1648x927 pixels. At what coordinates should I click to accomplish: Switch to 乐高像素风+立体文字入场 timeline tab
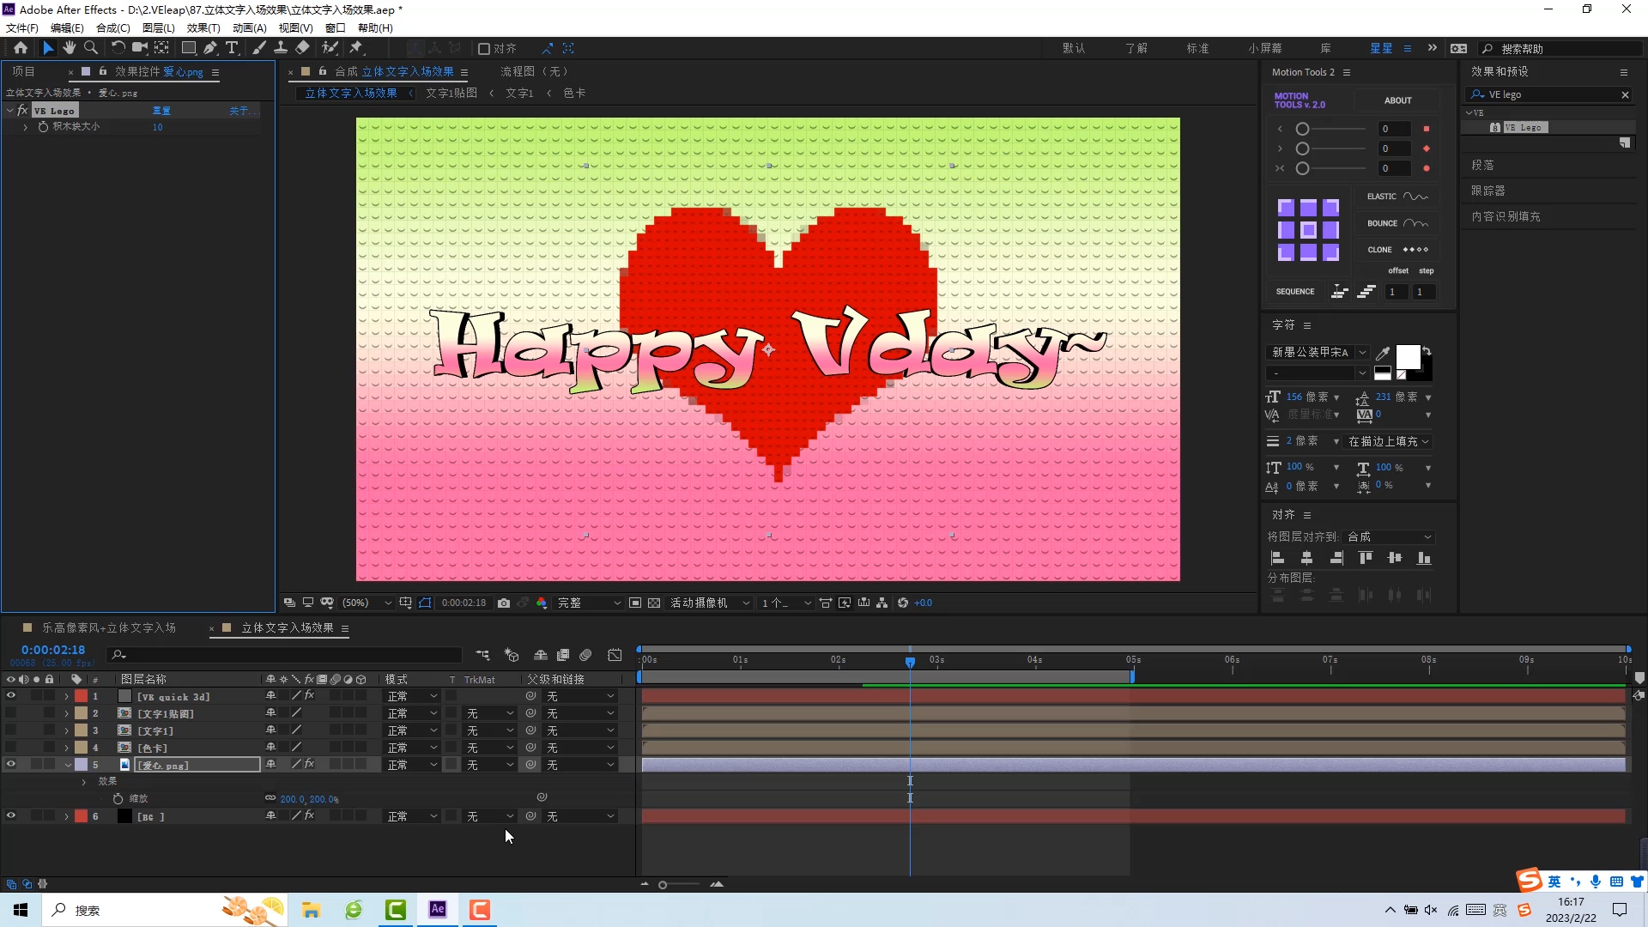click(109, 628)
